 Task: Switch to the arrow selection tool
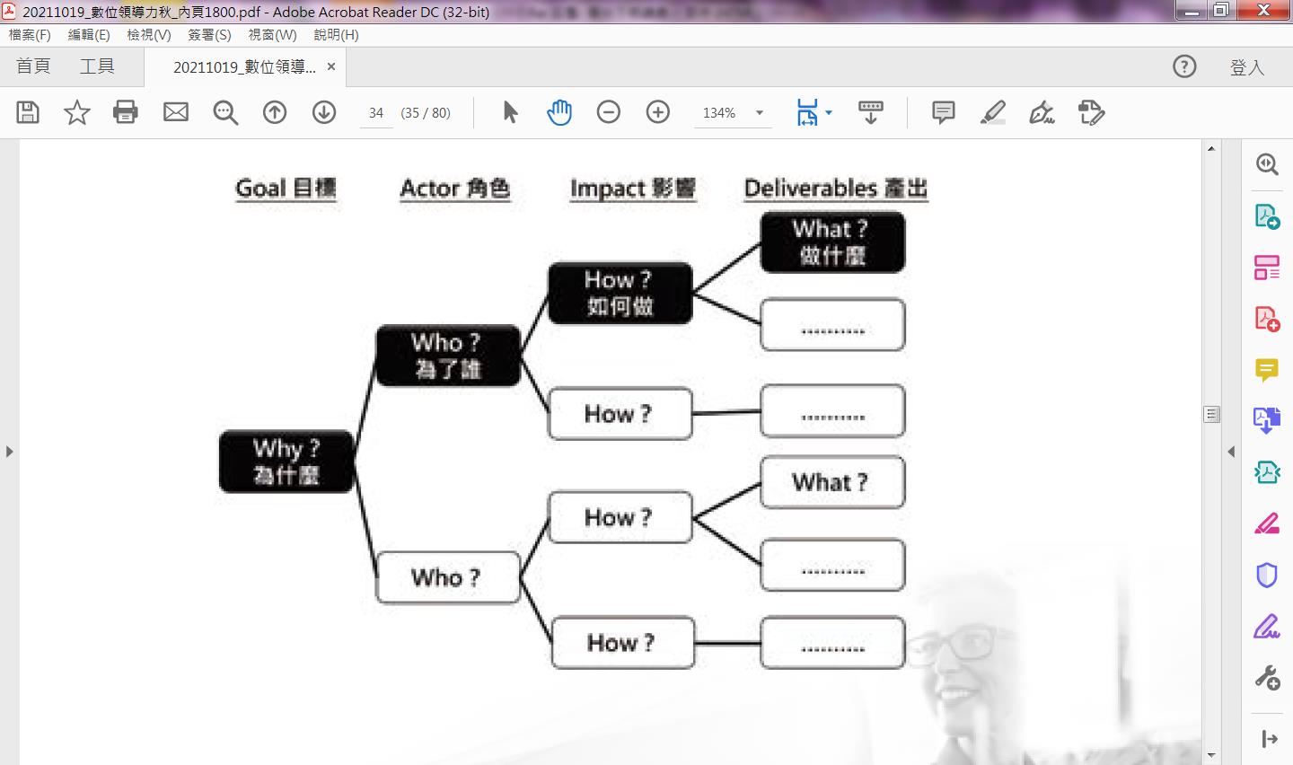510,112
